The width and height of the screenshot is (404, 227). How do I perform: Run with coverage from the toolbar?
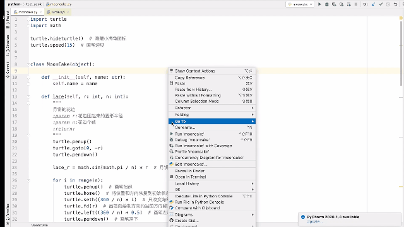pyautogui.click(x=334, y=4)
